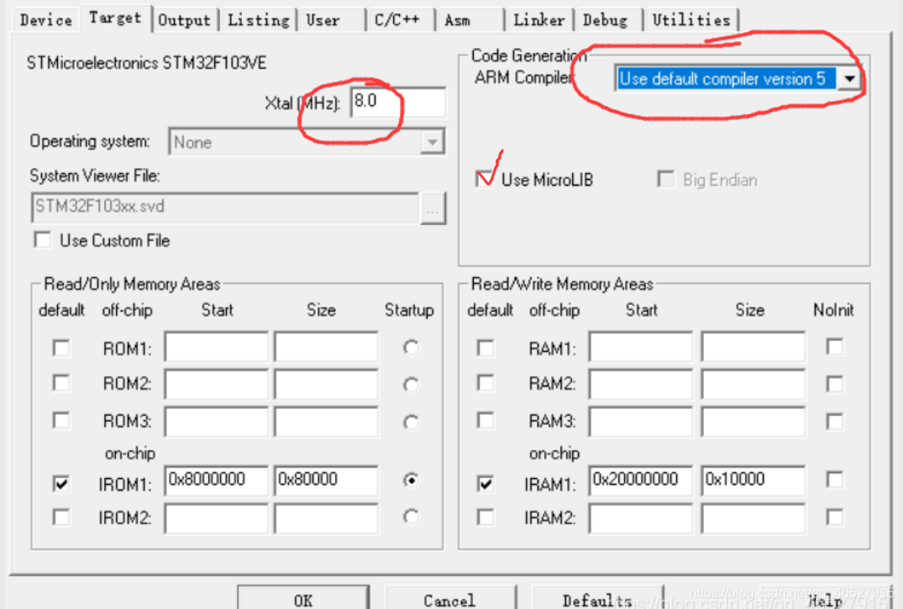Click the Help button
903x609 pixels.
(825, 599)
